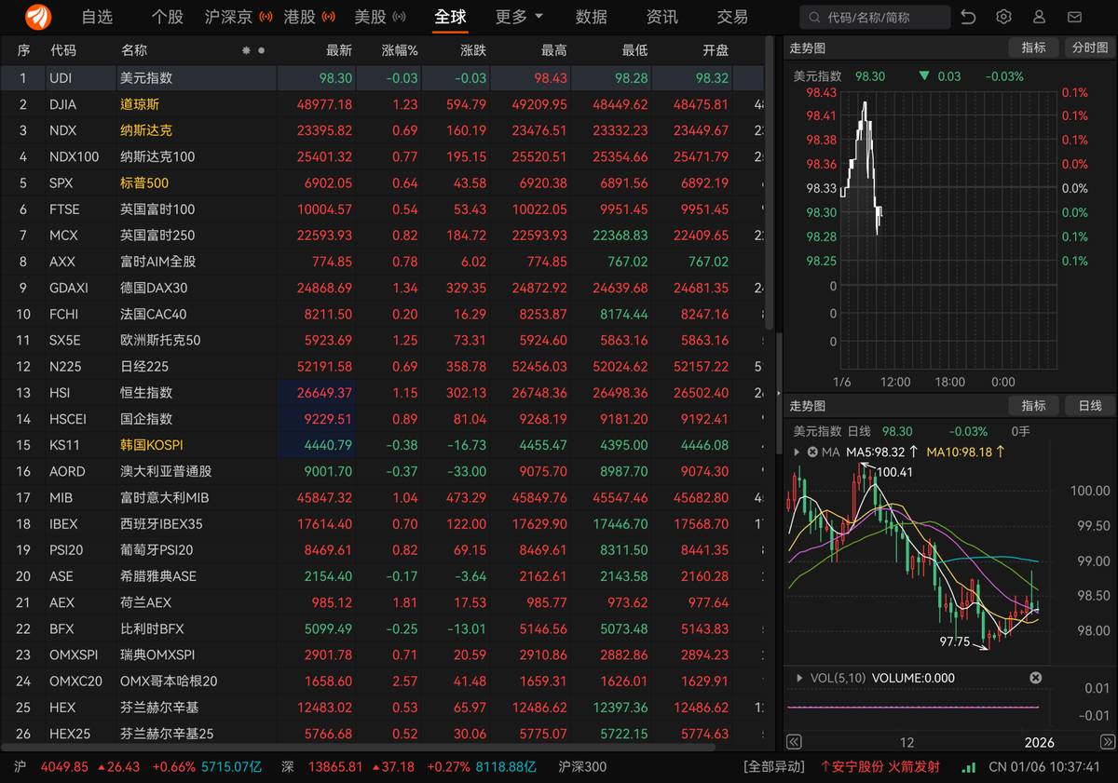
Task: Sort by 涨幅% column header
Action: tap(400, 50)
